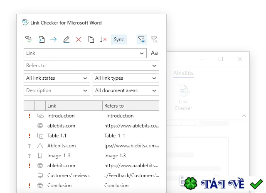This screenshot has height=193, width=266.
Task: Select the Customers' reviews link row
Action: coord(91,176)
